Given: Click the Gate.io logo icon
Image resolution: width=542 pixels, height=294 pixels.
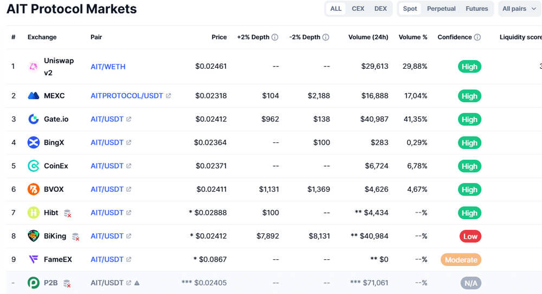Looking at the screenshot, I should (x=34, y=119).
